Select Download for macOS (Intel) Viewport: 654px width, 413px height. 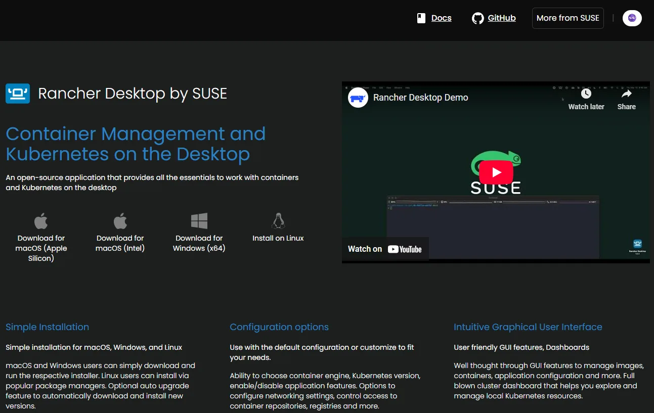click(x=120, y=243)
